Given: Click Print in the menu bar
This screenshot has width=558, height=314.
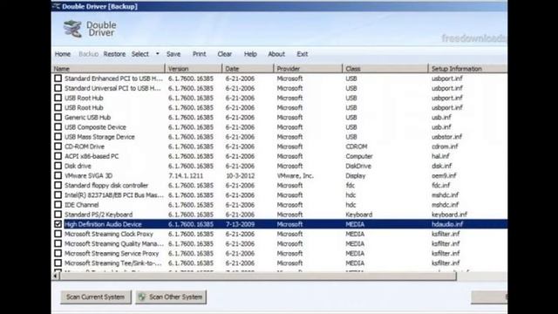Looking at the screenshot, I should coord(199,54).
